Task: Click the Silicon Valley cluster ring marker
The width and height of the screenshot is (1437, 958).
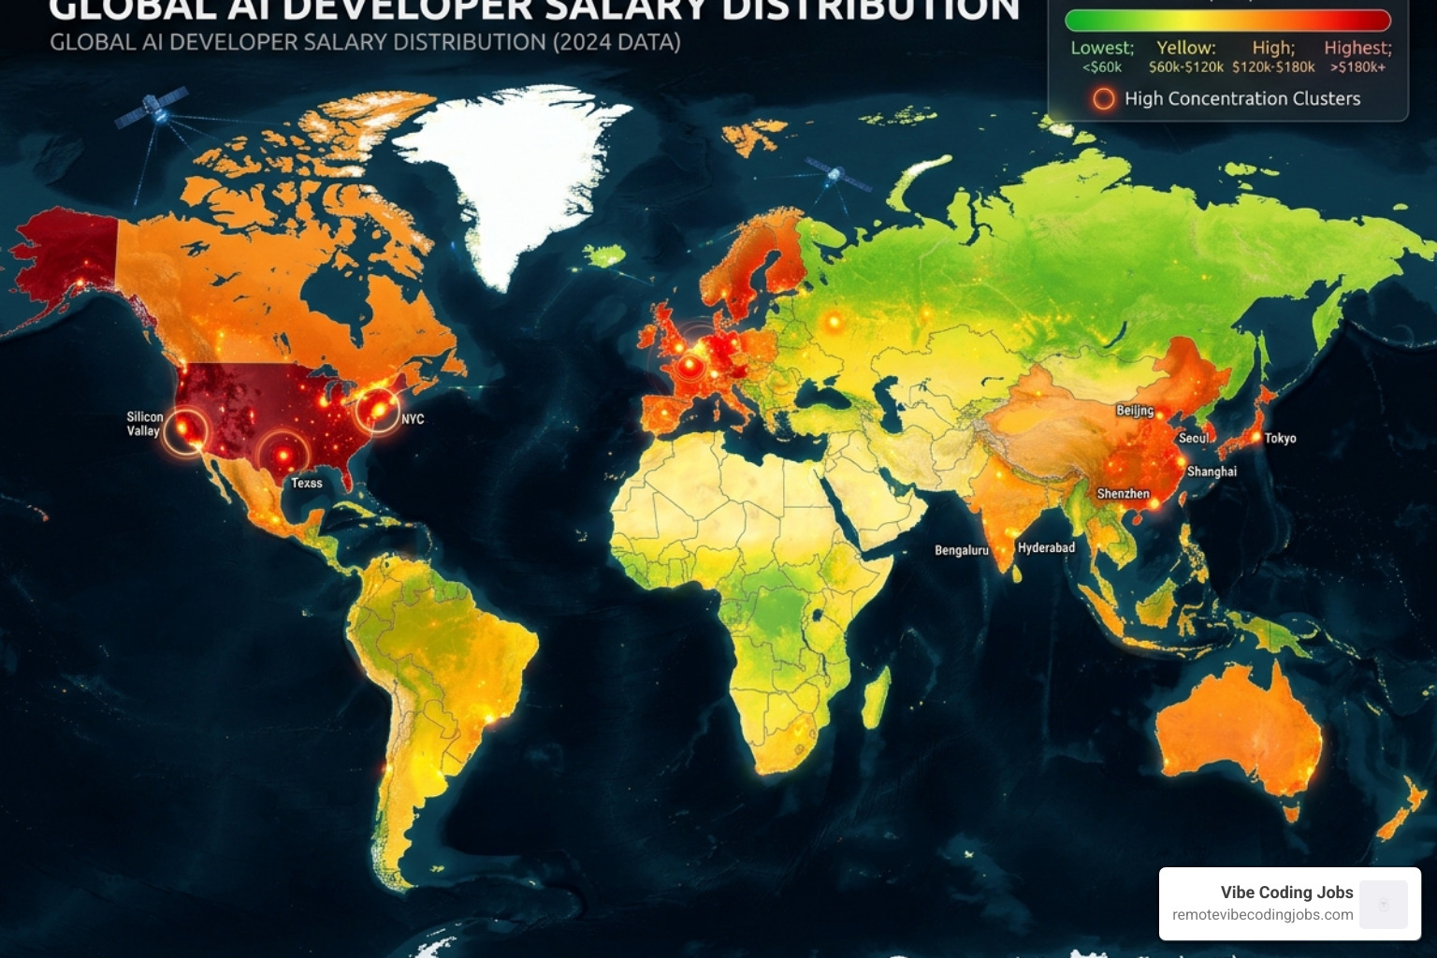Action: click(186, 431)
